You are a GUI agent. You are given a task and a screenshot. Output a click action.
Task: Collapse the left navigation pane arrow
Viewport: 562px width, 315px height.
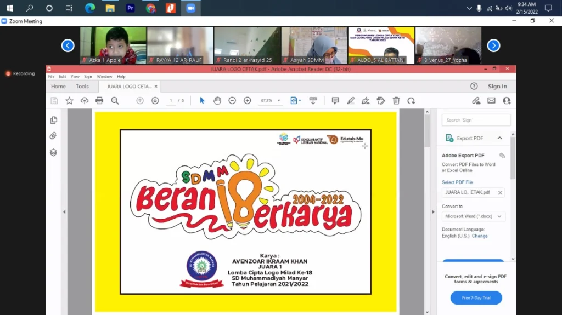(65, 212)
